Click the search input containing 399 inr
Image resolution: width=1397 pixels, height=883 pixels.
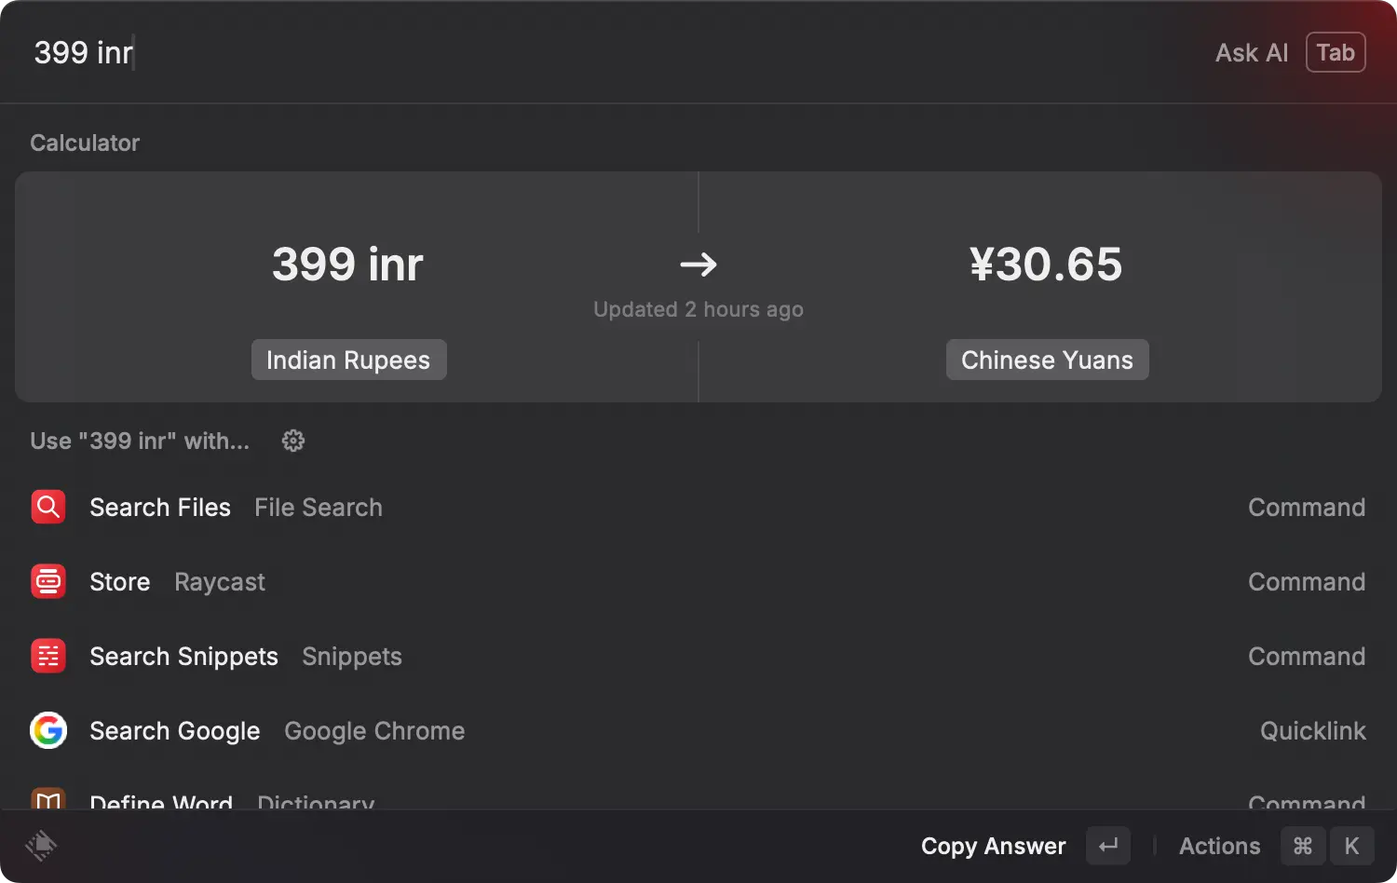pos(559,53)
